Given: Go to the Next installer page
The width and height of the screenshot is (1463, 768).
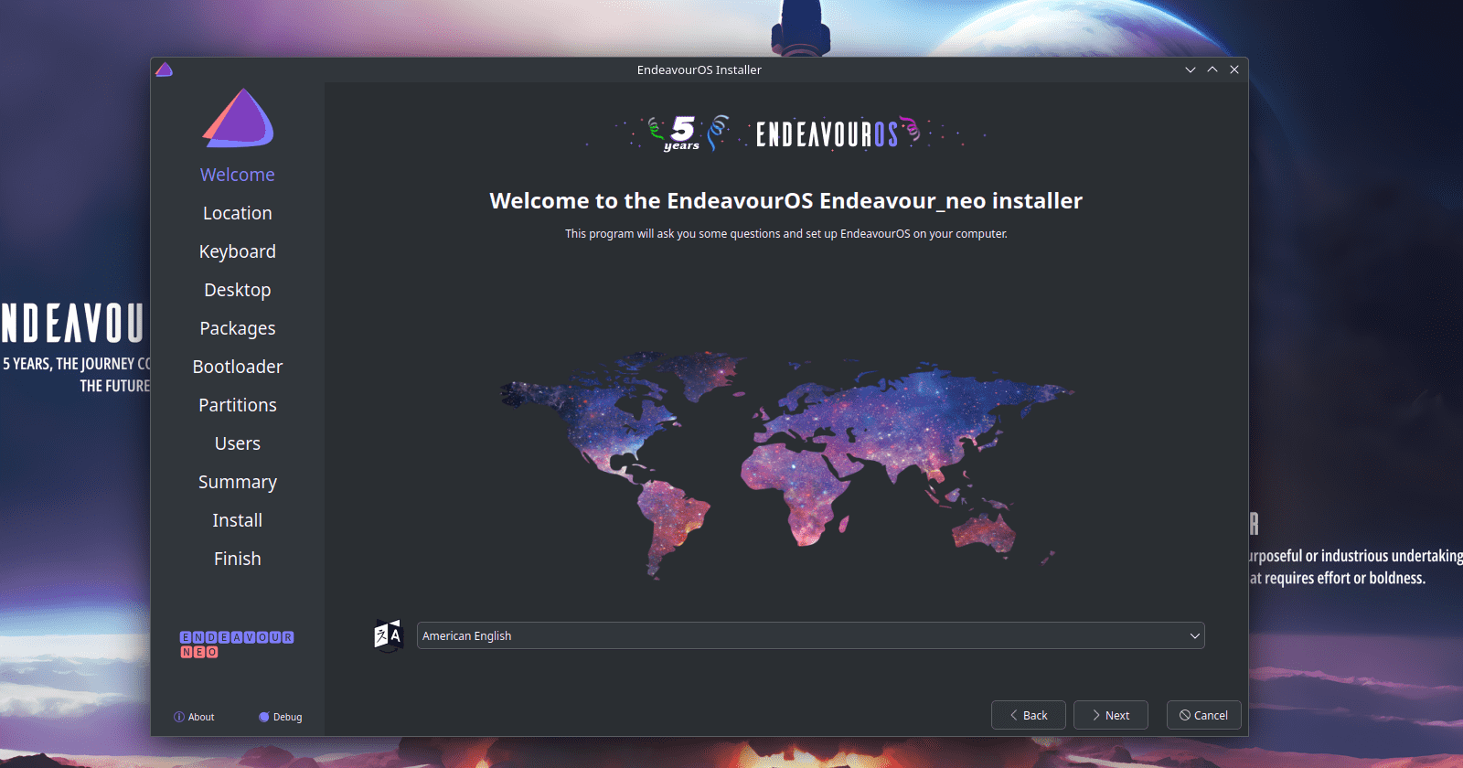Looking at the screenshot, I should (1111, 715).
